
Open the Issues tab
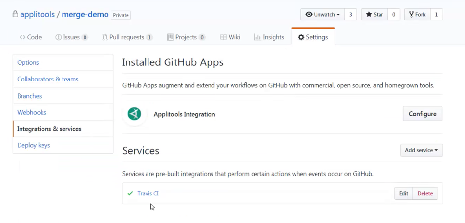tap(71, 37)
